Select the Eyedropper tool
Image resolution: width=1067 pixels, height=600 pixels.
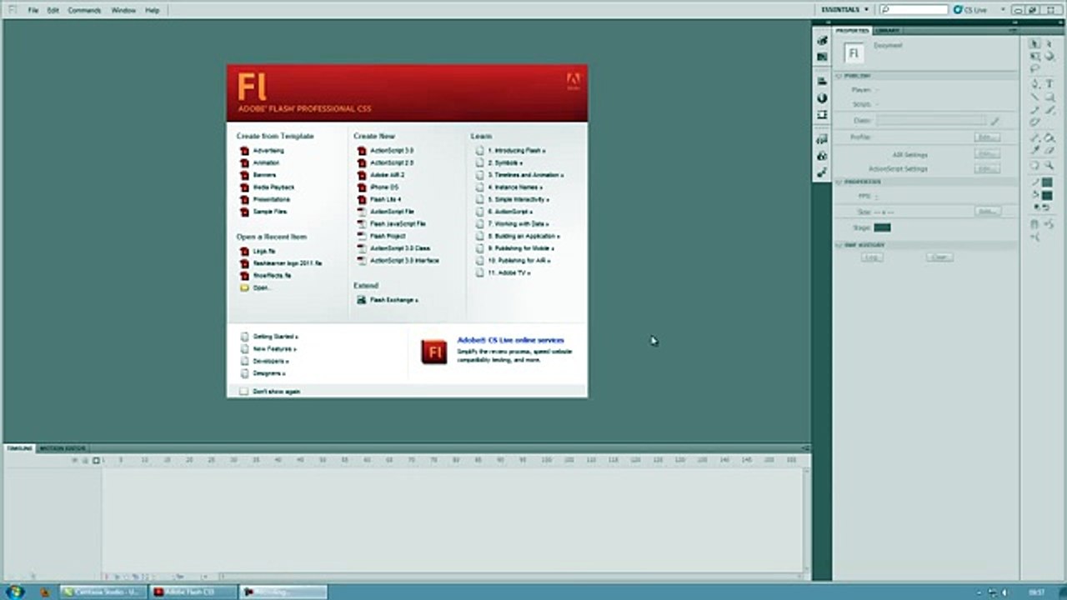pos(1034,151)
